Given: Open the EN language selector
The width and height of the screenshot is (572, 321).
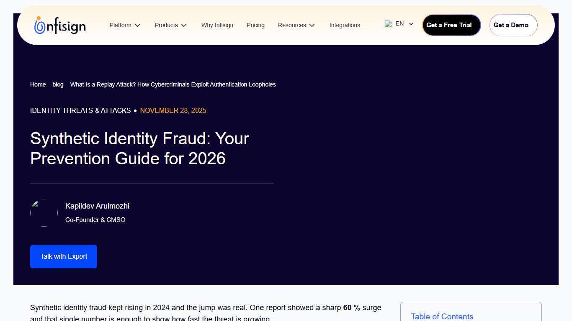Looking at the screenshot, I should tap(399, 24).
